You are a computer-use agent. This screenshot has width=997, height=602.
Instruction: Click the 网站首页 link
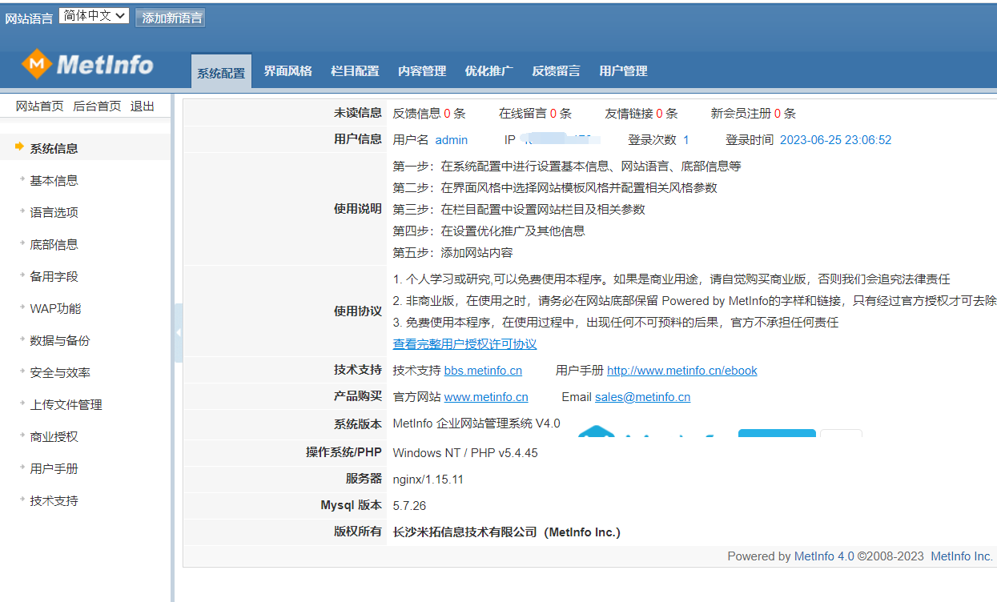pyautogui.click(x=39, y=106)
